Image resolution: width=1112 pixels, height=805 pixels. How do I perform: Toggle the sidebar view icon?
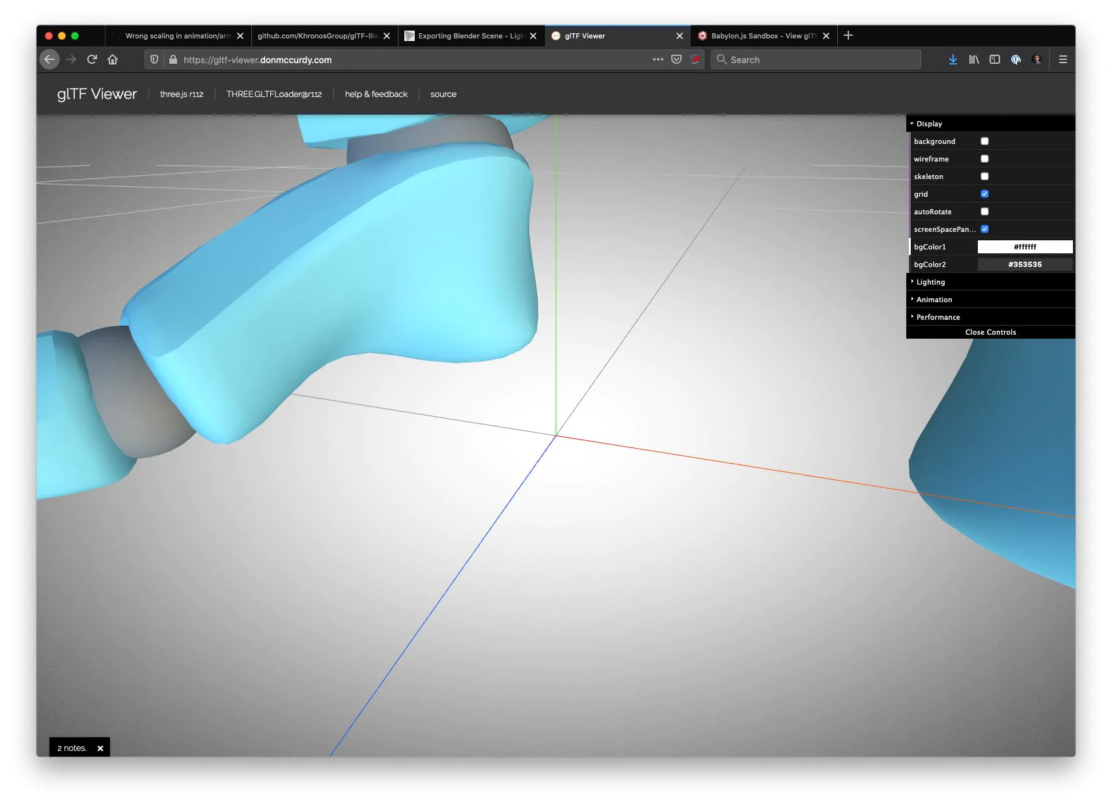995,59
